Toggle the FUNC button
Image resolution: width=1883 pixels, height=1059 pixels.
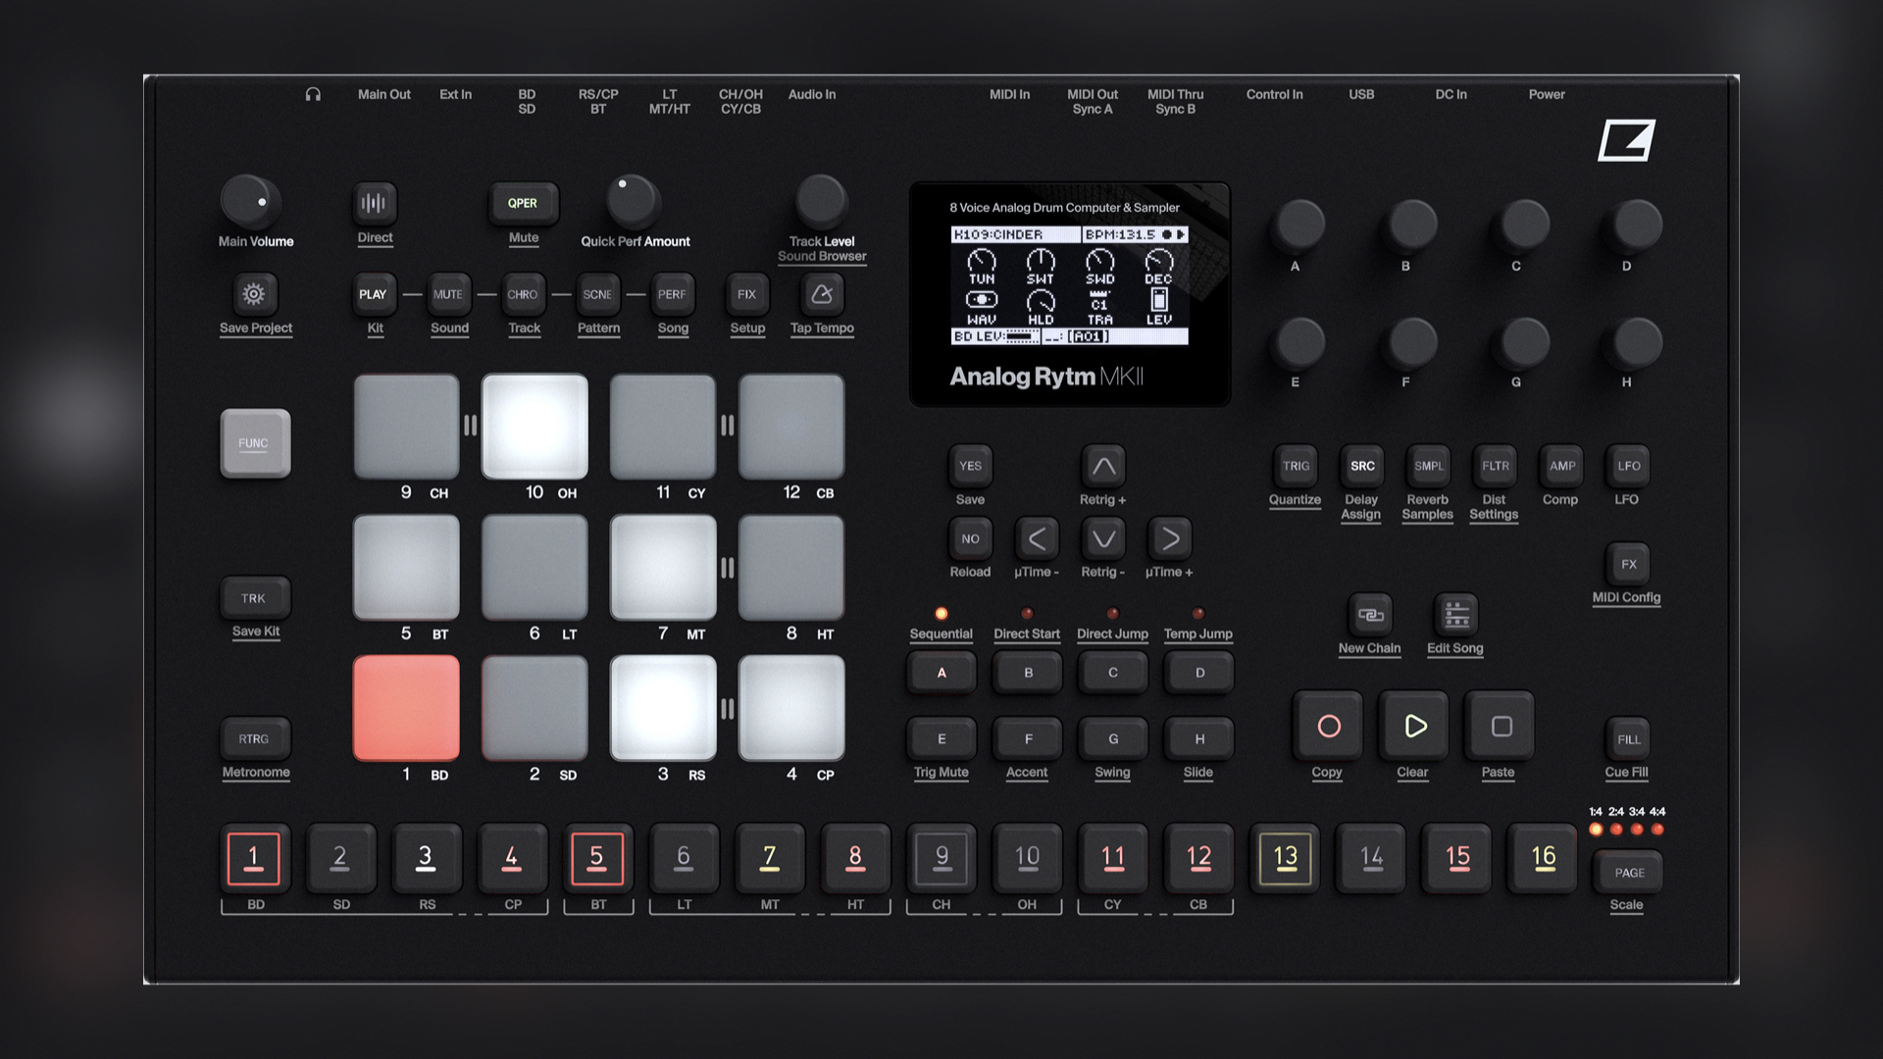255,443
